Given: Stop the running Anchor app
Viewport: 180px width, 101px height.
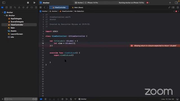Looking at the screenshot, I should pyautogui.click(x=28, y=3).
